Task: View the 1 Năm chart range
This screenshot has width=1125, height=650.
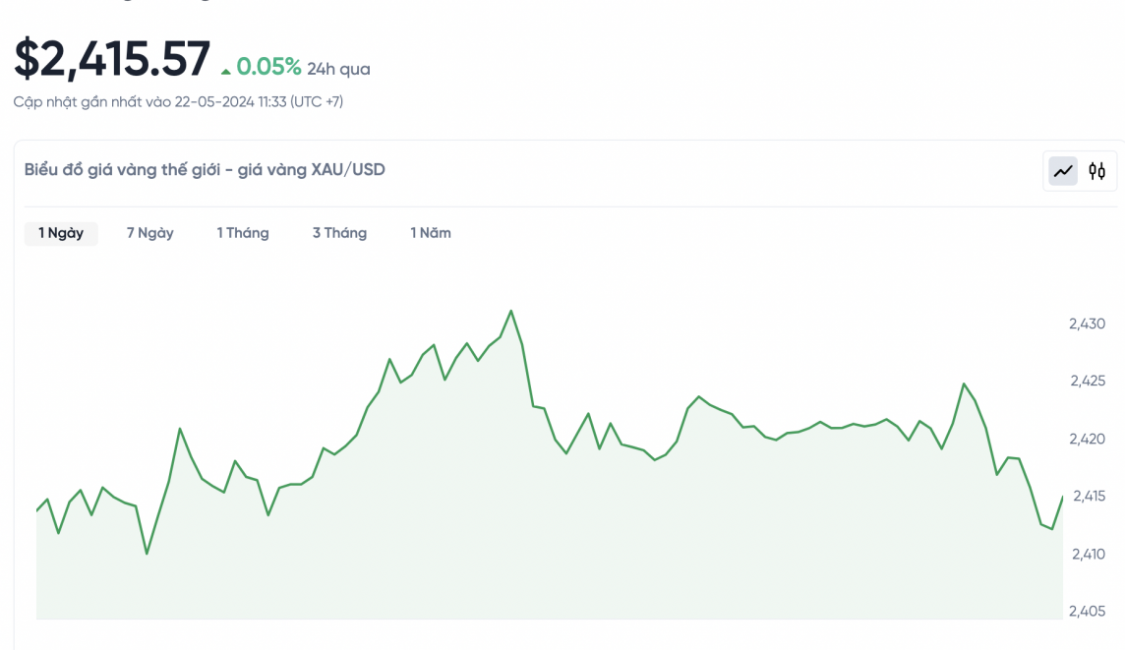Action: 431,233
